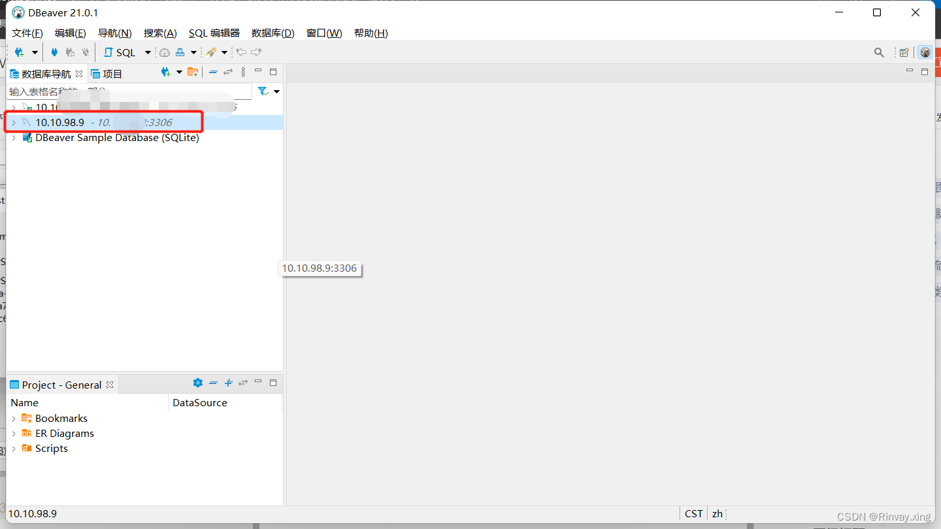Click the New Connection plug icon in main toolbar
The image size is (941, 529).
20,52
